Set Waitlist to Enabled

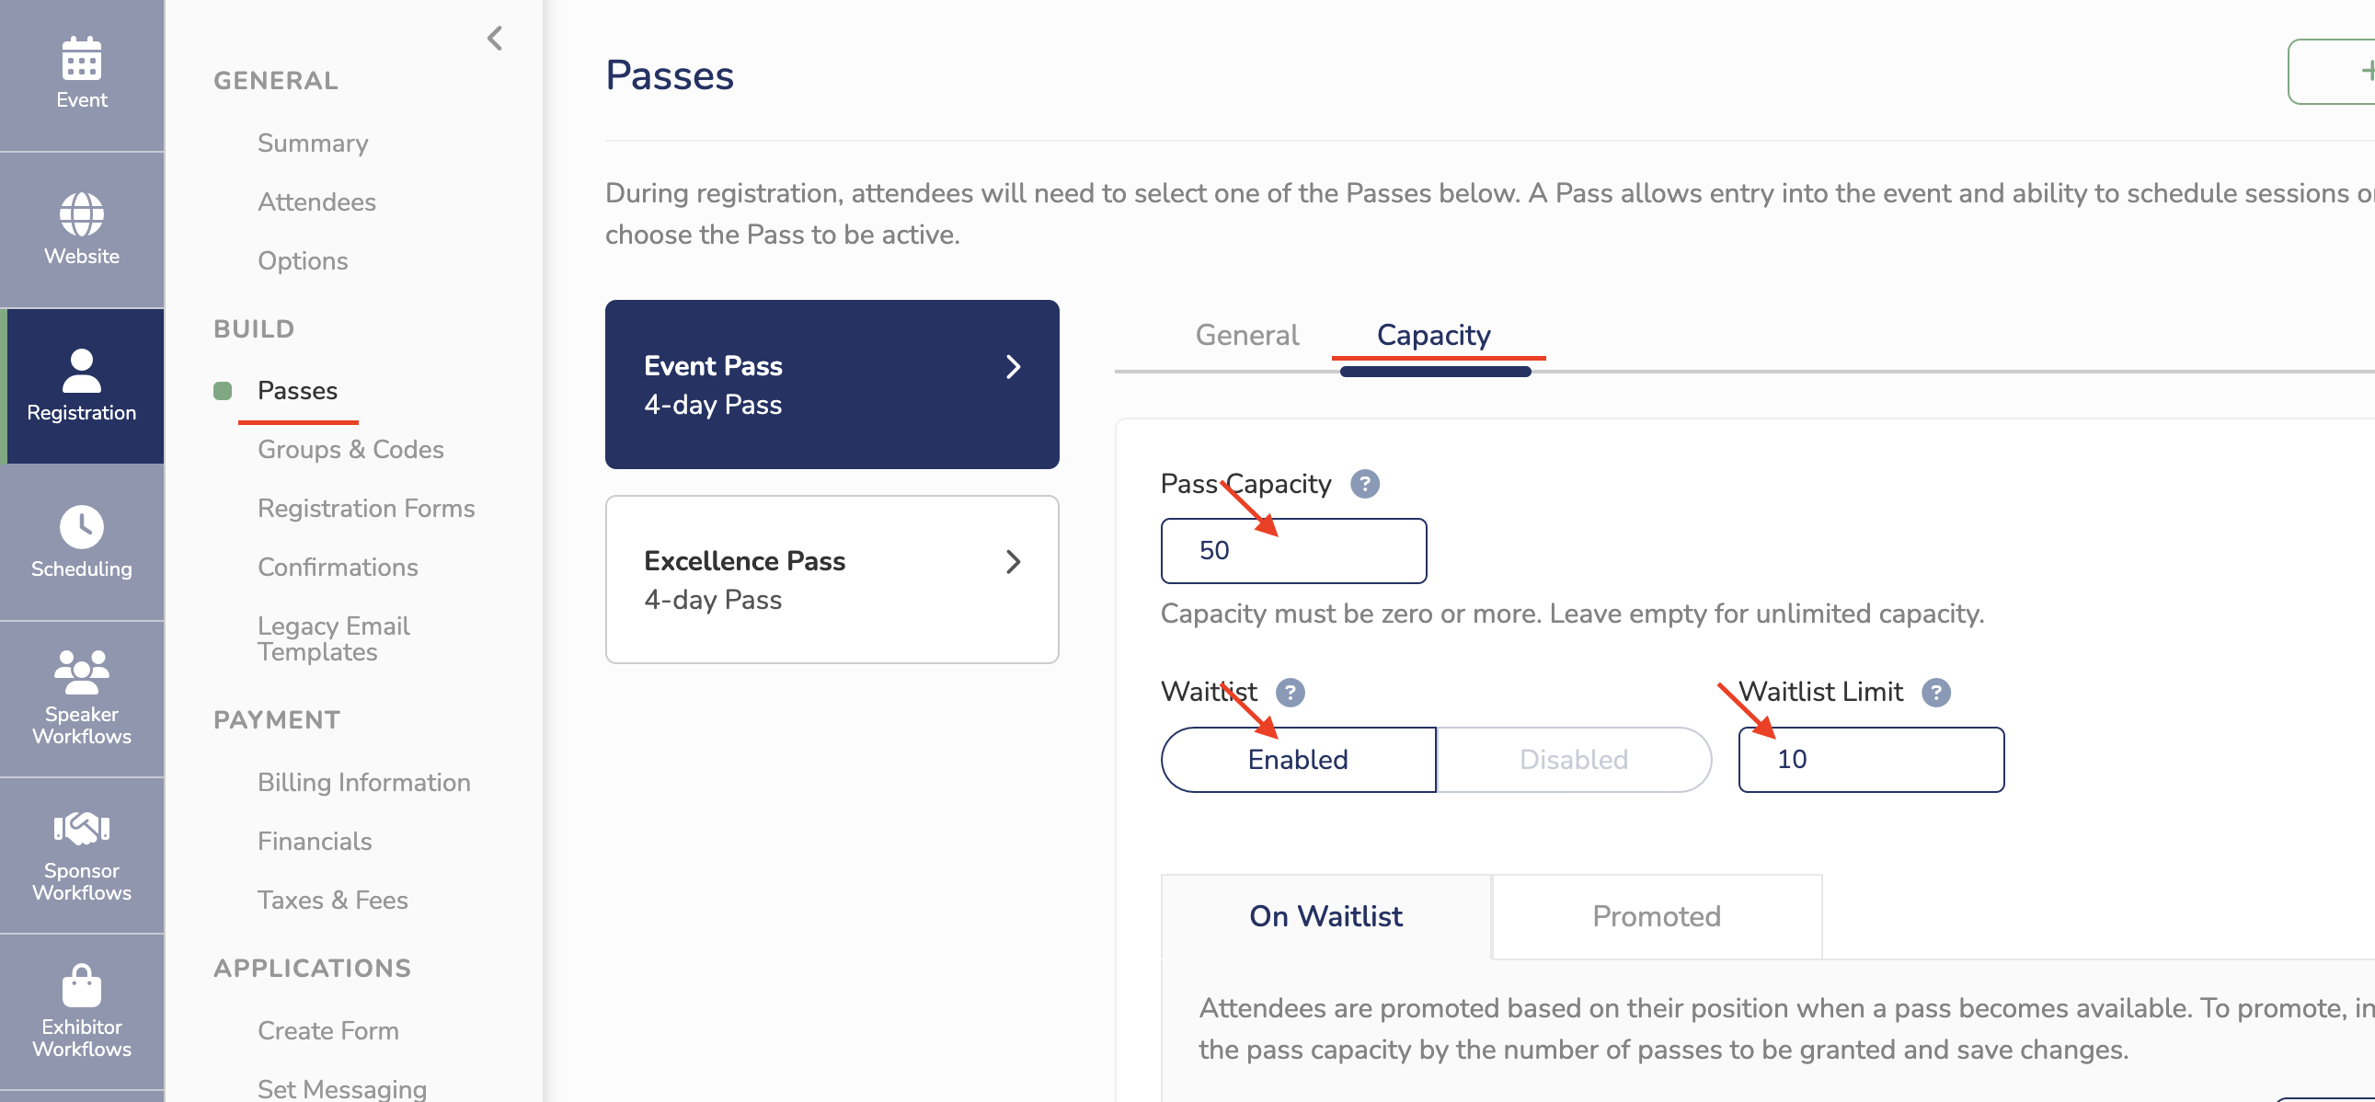point(1297,759)
